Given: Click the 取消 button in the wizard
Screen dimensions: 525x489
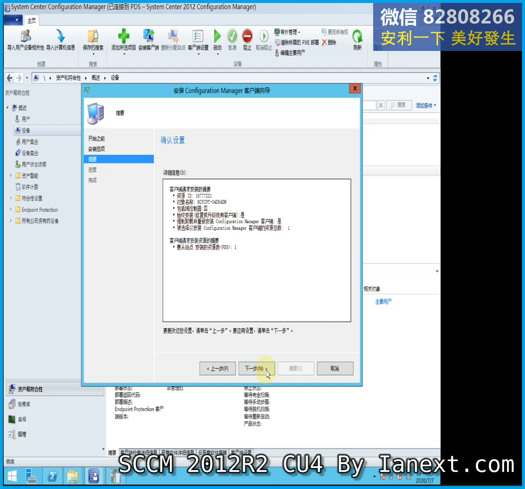Looking at the screenshot, I should 335,369.
